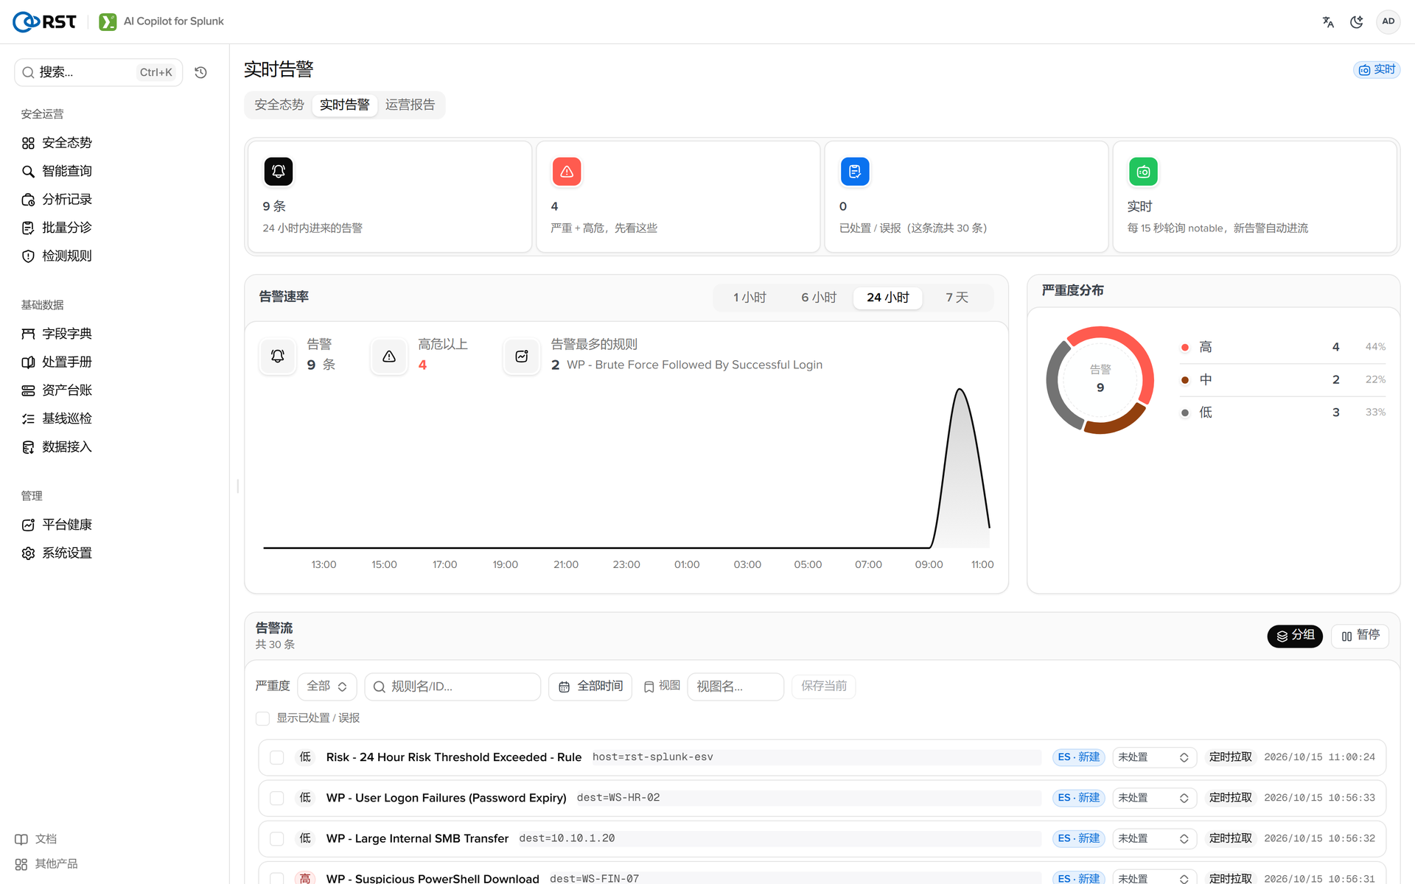Focus the 视图名 input field
This screenshot has width=1415, height=884.
point(736,687)
